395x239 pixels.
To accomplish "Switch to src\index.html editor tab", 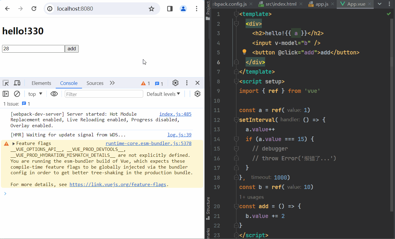I will (281, 4).
